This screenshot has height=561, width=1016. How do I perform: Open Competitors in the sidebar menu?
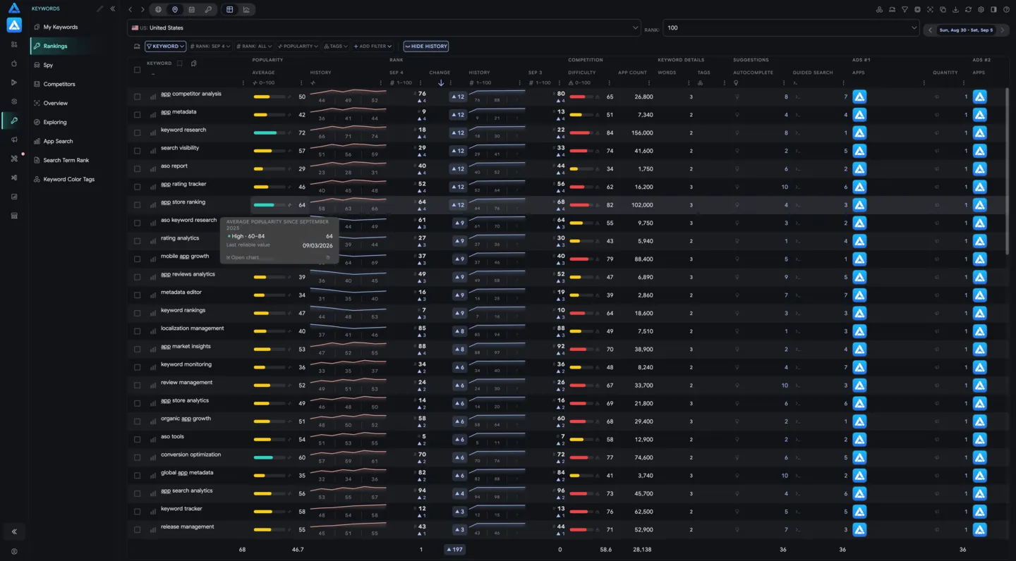tap(59, 84)
